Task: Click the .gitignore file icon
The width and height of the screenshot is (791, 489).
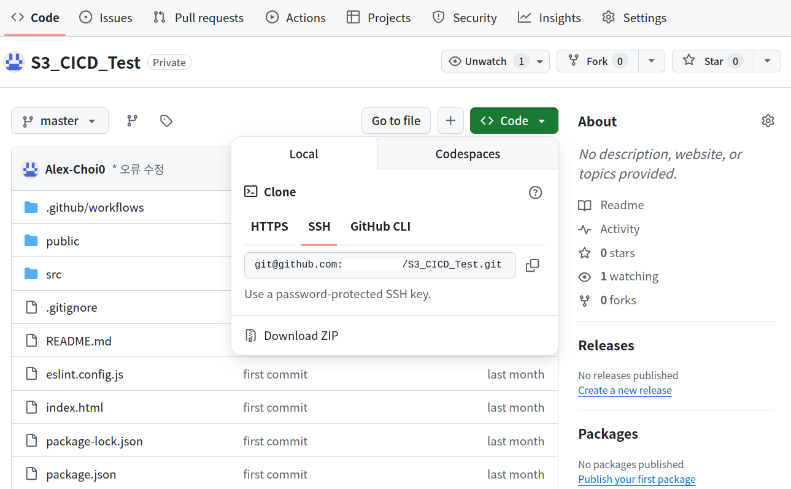Action: 31,307
